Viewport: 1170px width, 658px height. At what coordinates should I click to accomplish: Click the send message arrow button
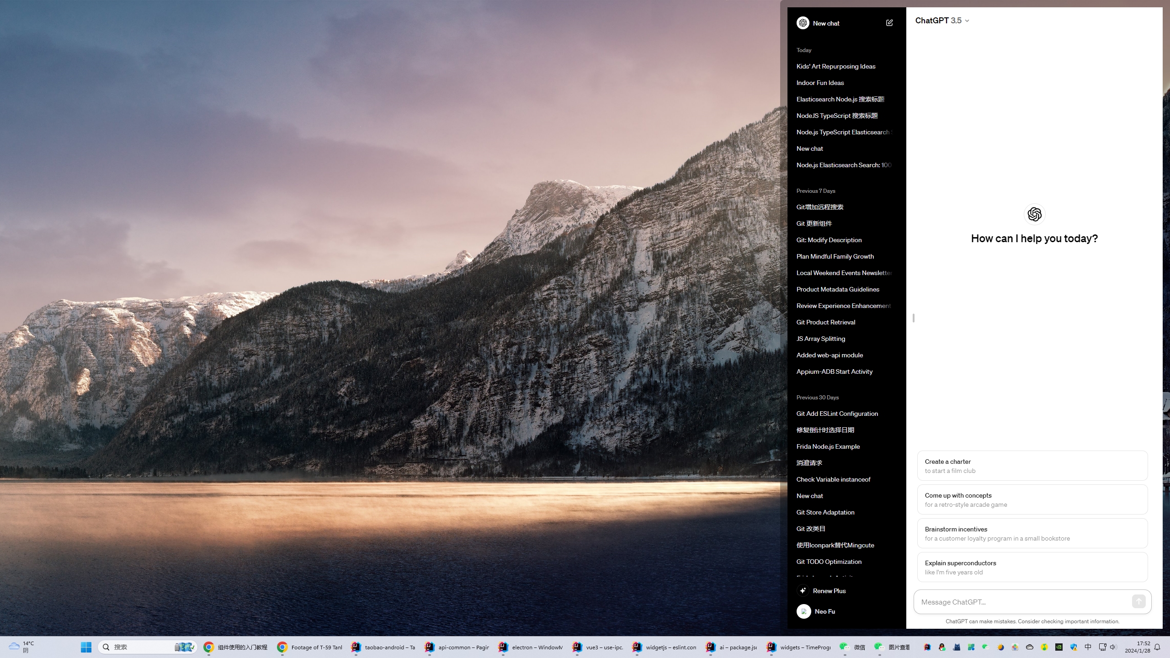tap(1138, 601)
